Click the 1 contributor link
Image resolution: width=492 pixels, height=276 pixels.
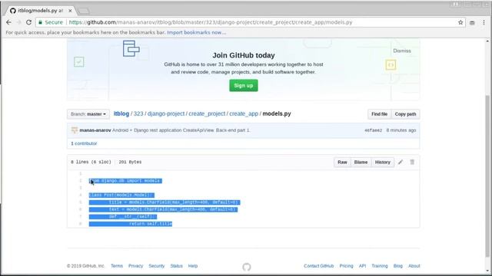click(84, 143)
